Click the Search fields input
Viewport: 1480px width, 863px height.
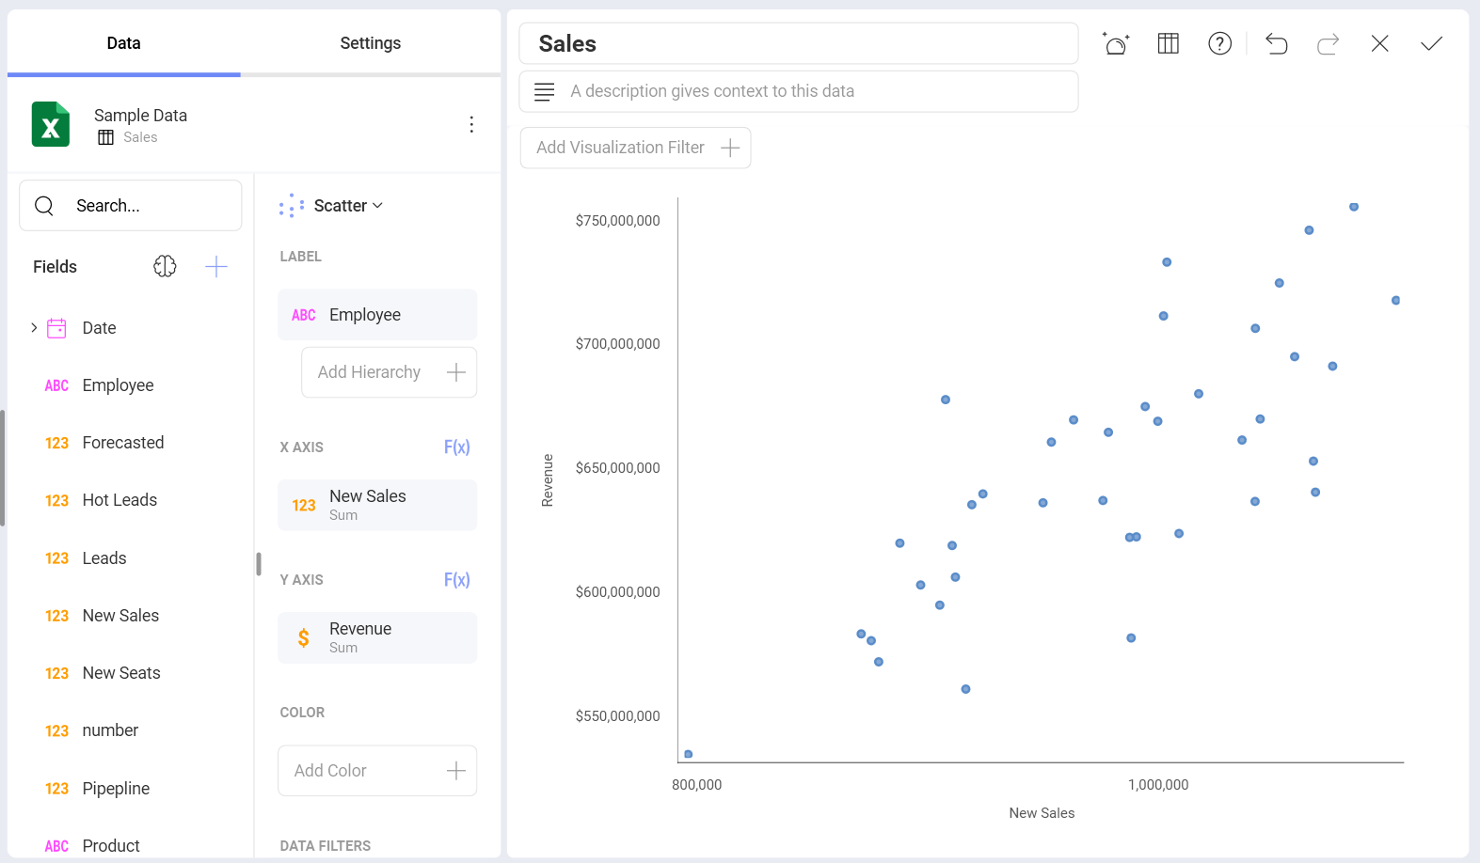(x=131, y=205)
